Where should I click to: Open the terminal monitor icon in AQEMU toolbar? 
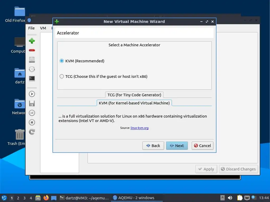pyautogui.click(x=32, y=78)
